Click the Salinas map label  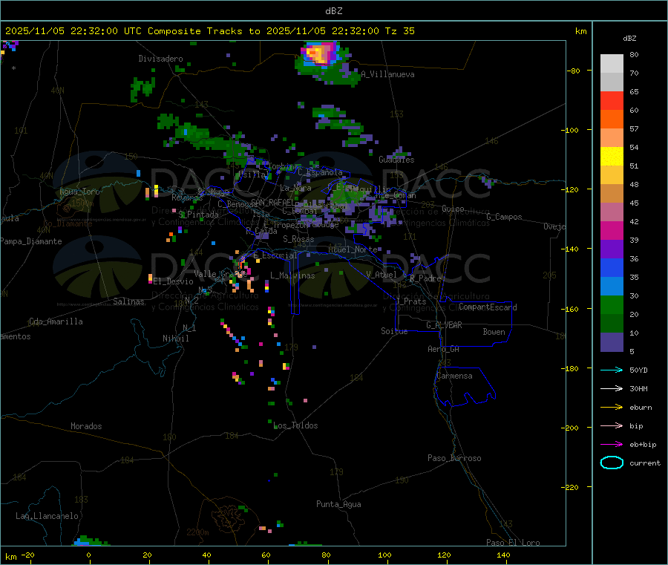click(x=128, y=301)
